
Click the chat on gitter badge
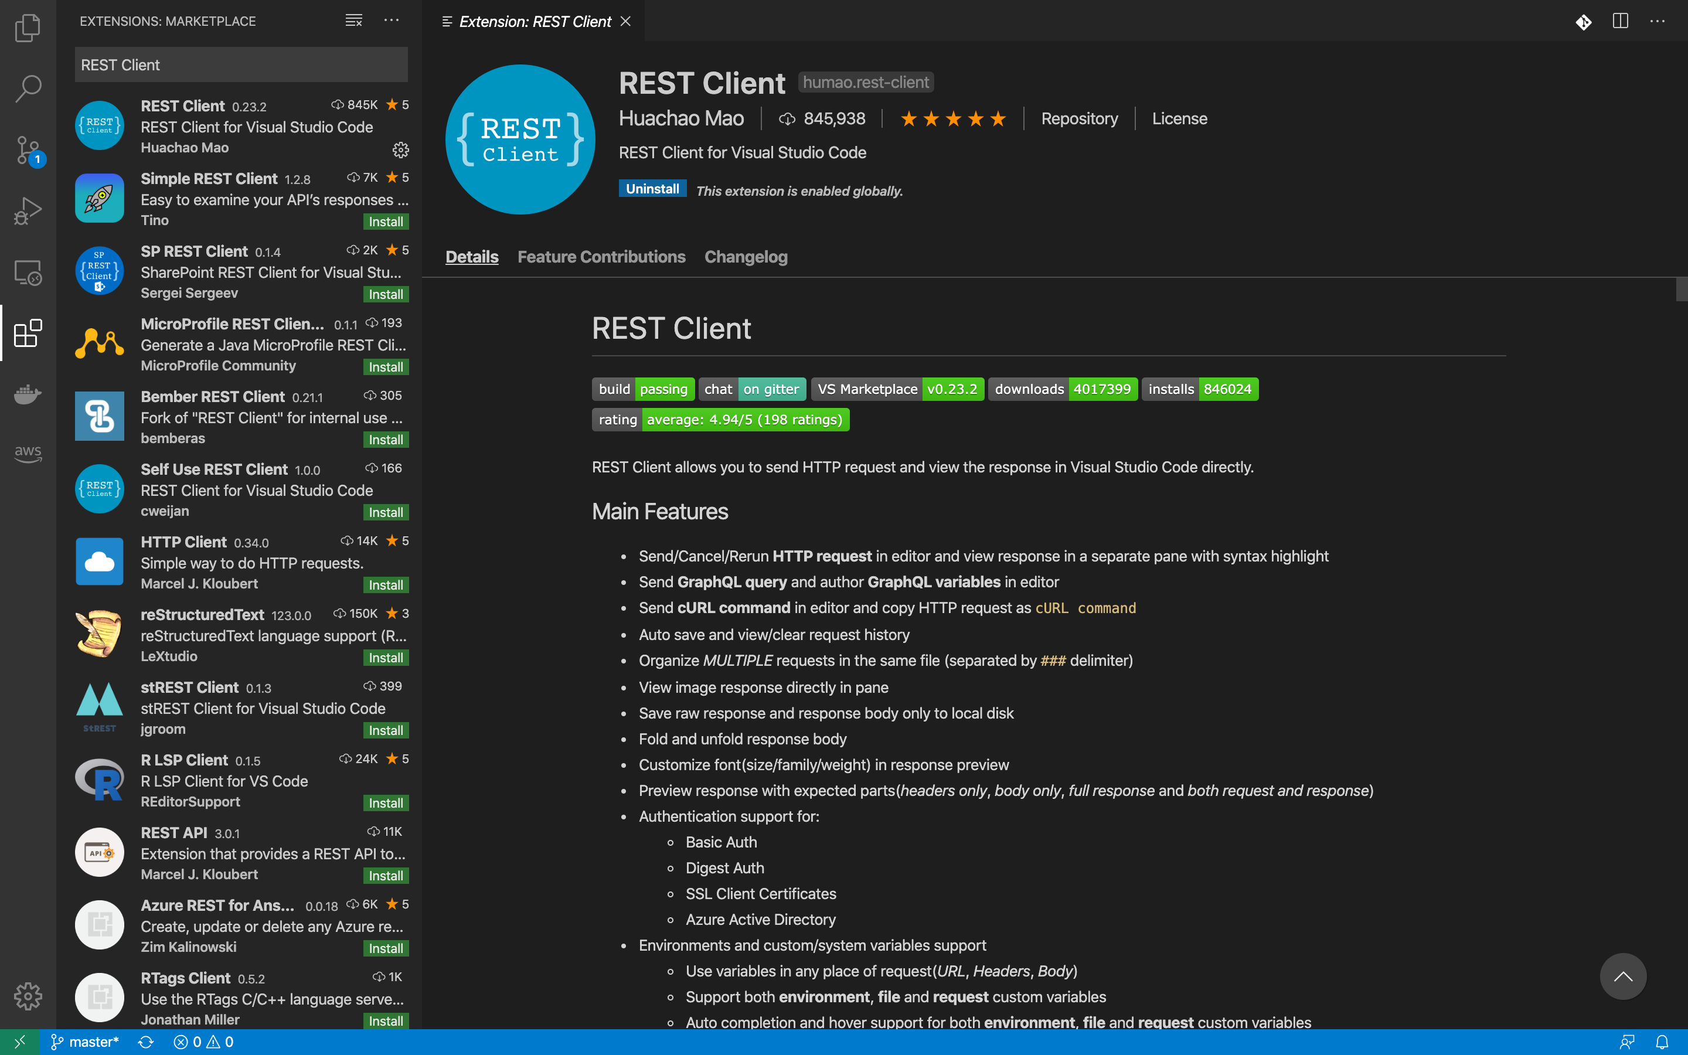click(752, 389)
